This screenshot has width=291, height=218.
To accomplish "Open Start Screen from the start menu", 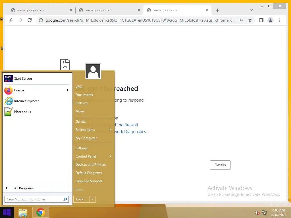I will [x=37, y=79].
